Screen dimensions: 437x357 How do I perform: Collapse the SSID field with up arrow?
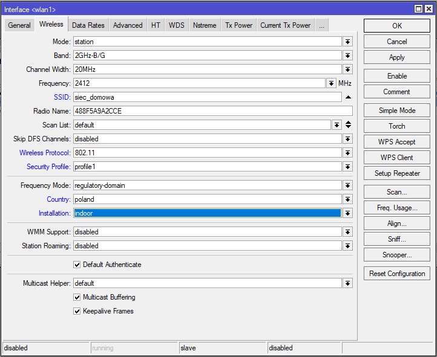(x=348, y=97)
